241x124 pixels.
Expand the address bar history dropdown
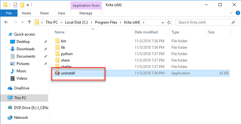(x=163, y=23)
